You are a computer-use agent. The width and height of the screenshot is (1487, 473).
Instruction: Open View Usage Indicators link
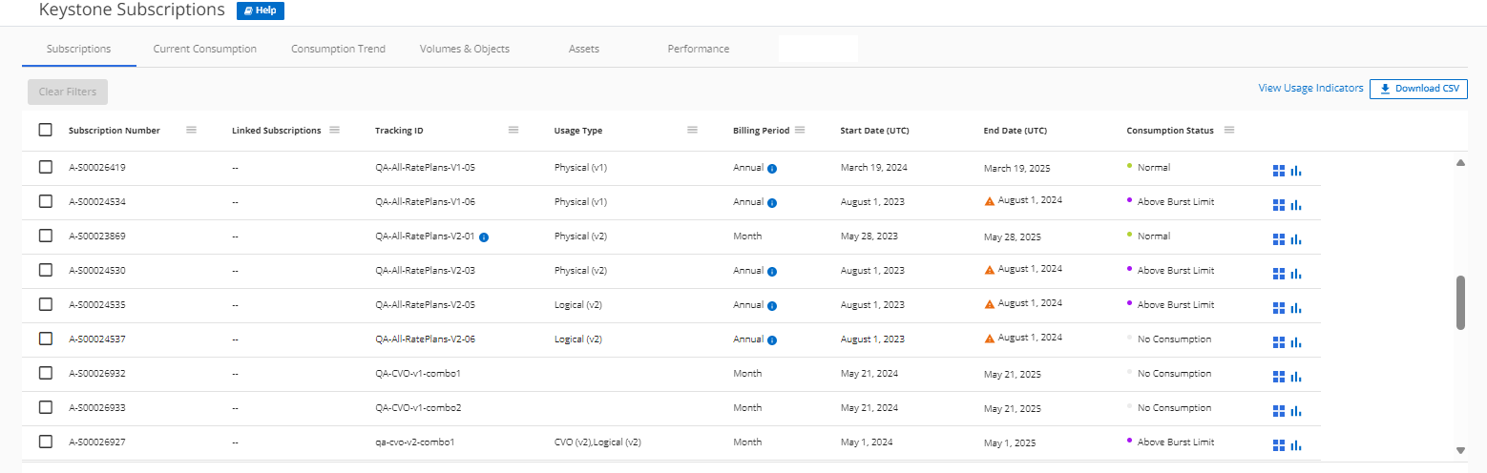[1310, 88]
